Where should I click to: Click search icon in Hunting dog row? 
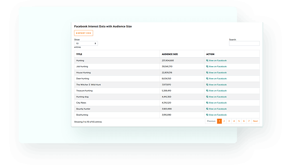coord(207,97)
